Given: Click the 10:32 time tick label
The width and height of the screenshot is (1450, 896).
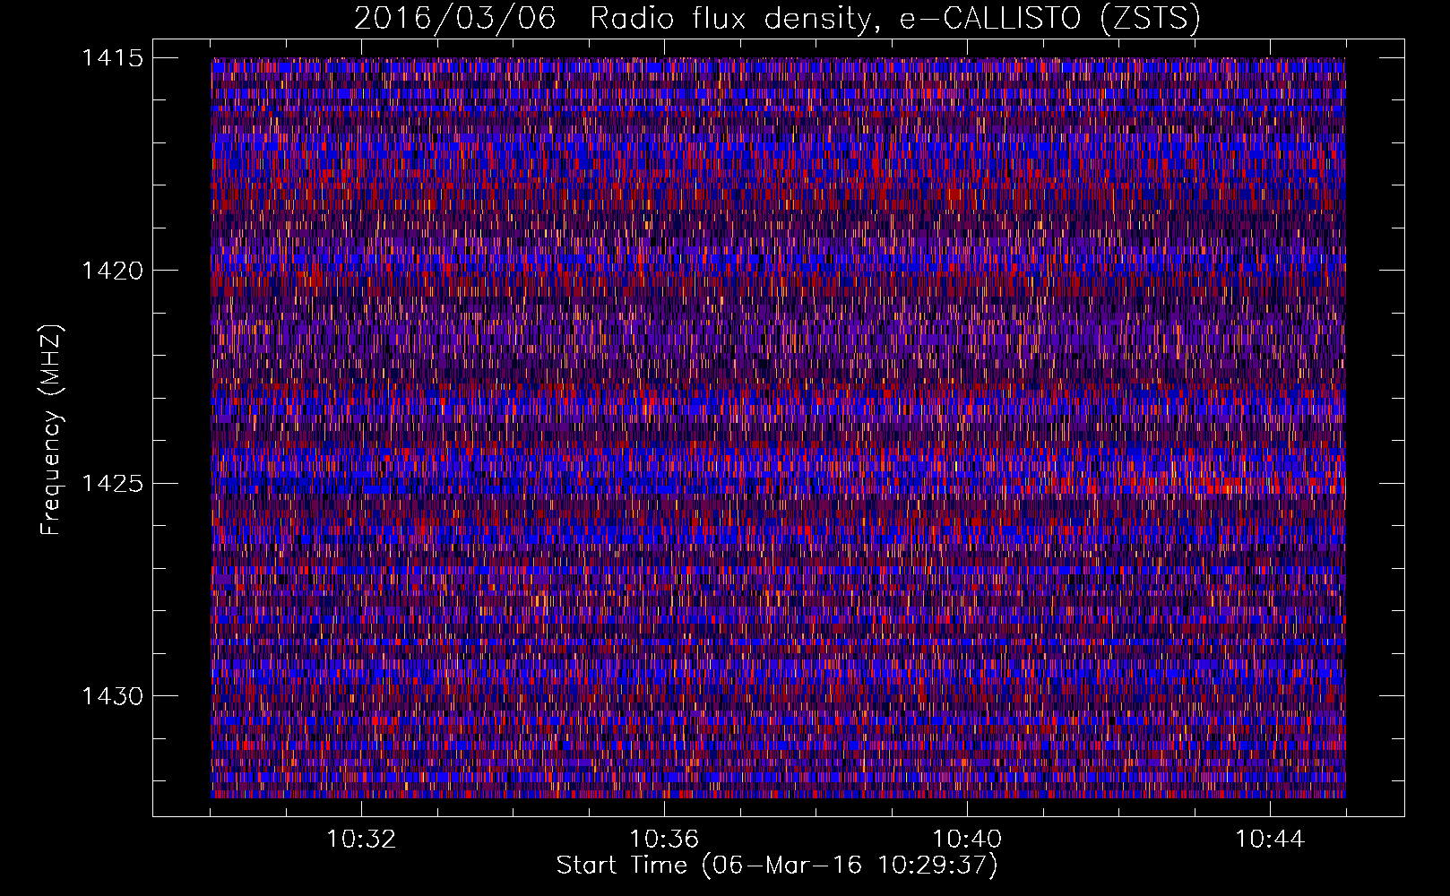Looking at the screenshot, I should point(361,840).
